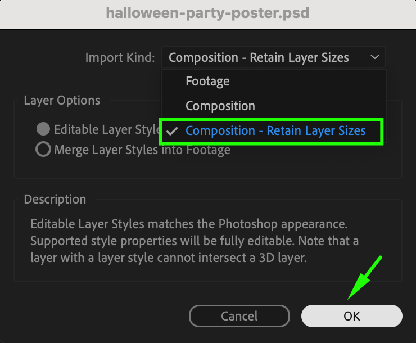Click the Import Kind label

(x=120, y=57)
